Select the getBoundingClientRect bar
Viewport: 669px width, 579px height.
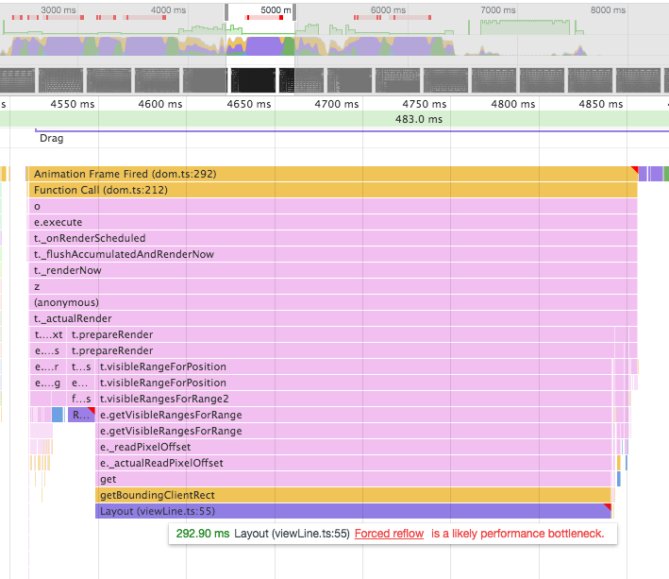[353, 495]
